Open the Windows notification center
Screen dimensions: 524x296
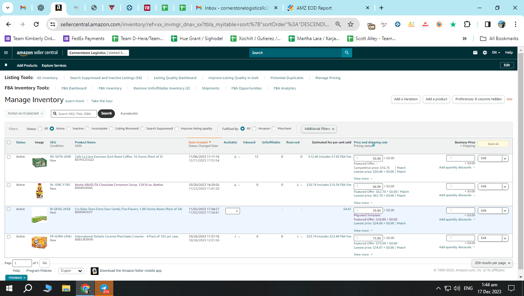click(x=511, y=288)
